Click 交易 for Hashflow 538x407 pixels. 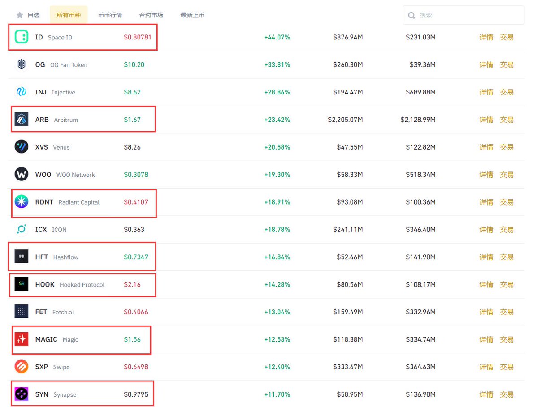[507, 257]
